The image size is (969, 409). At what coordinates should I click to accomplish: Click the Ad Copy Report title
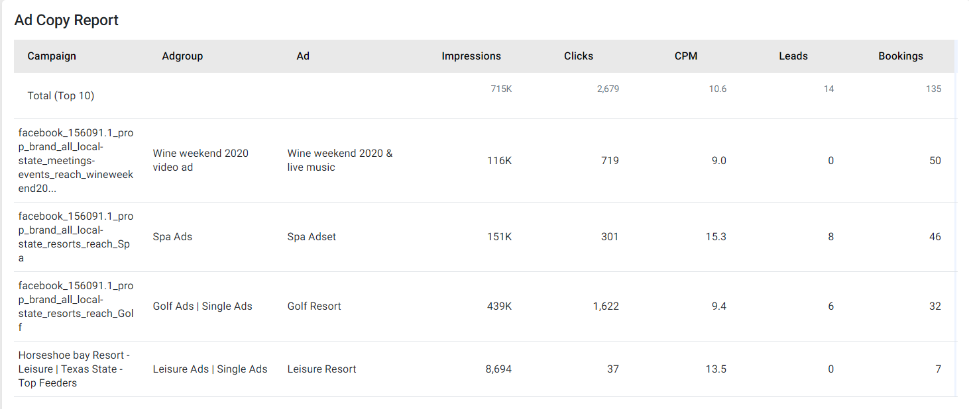(x=66, y=21)
